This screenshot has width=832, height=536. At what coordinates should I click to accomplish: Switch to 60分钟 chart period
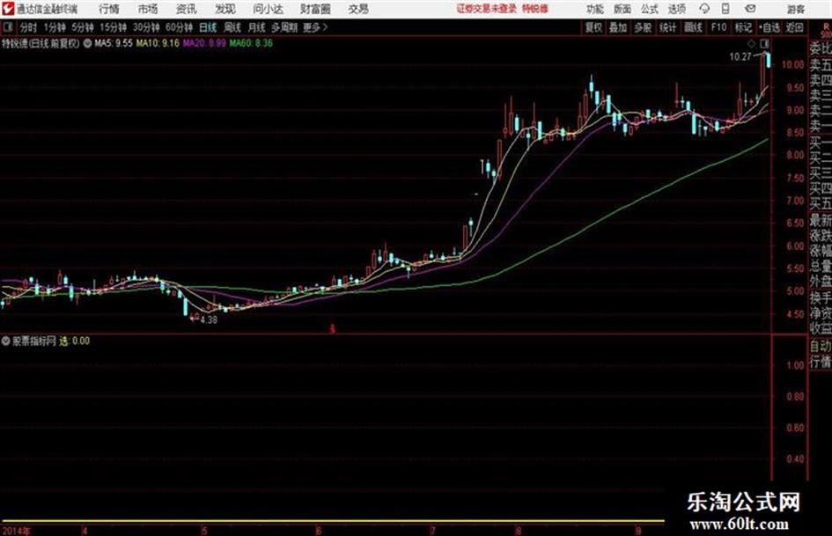coord(180,27)
